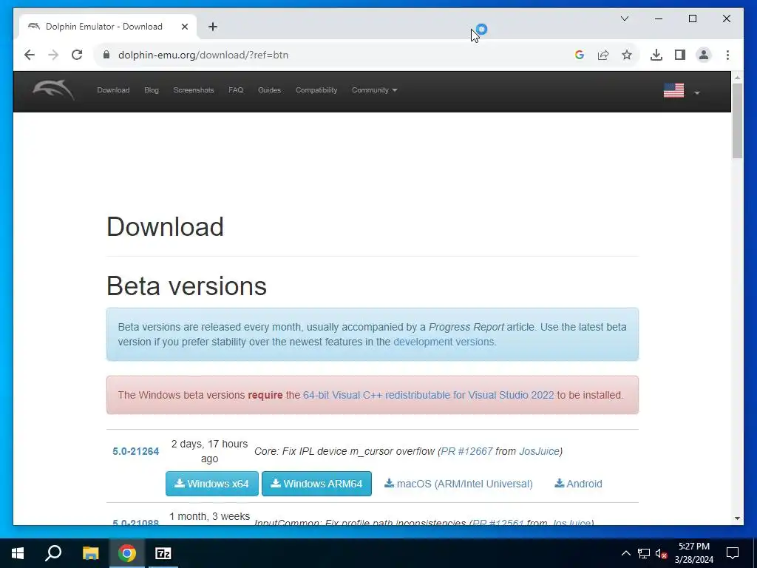This screenshot has height=568, width=757.
Task: Download Windows ARM64 build 5.0-21264
Action: pos(316,484)
